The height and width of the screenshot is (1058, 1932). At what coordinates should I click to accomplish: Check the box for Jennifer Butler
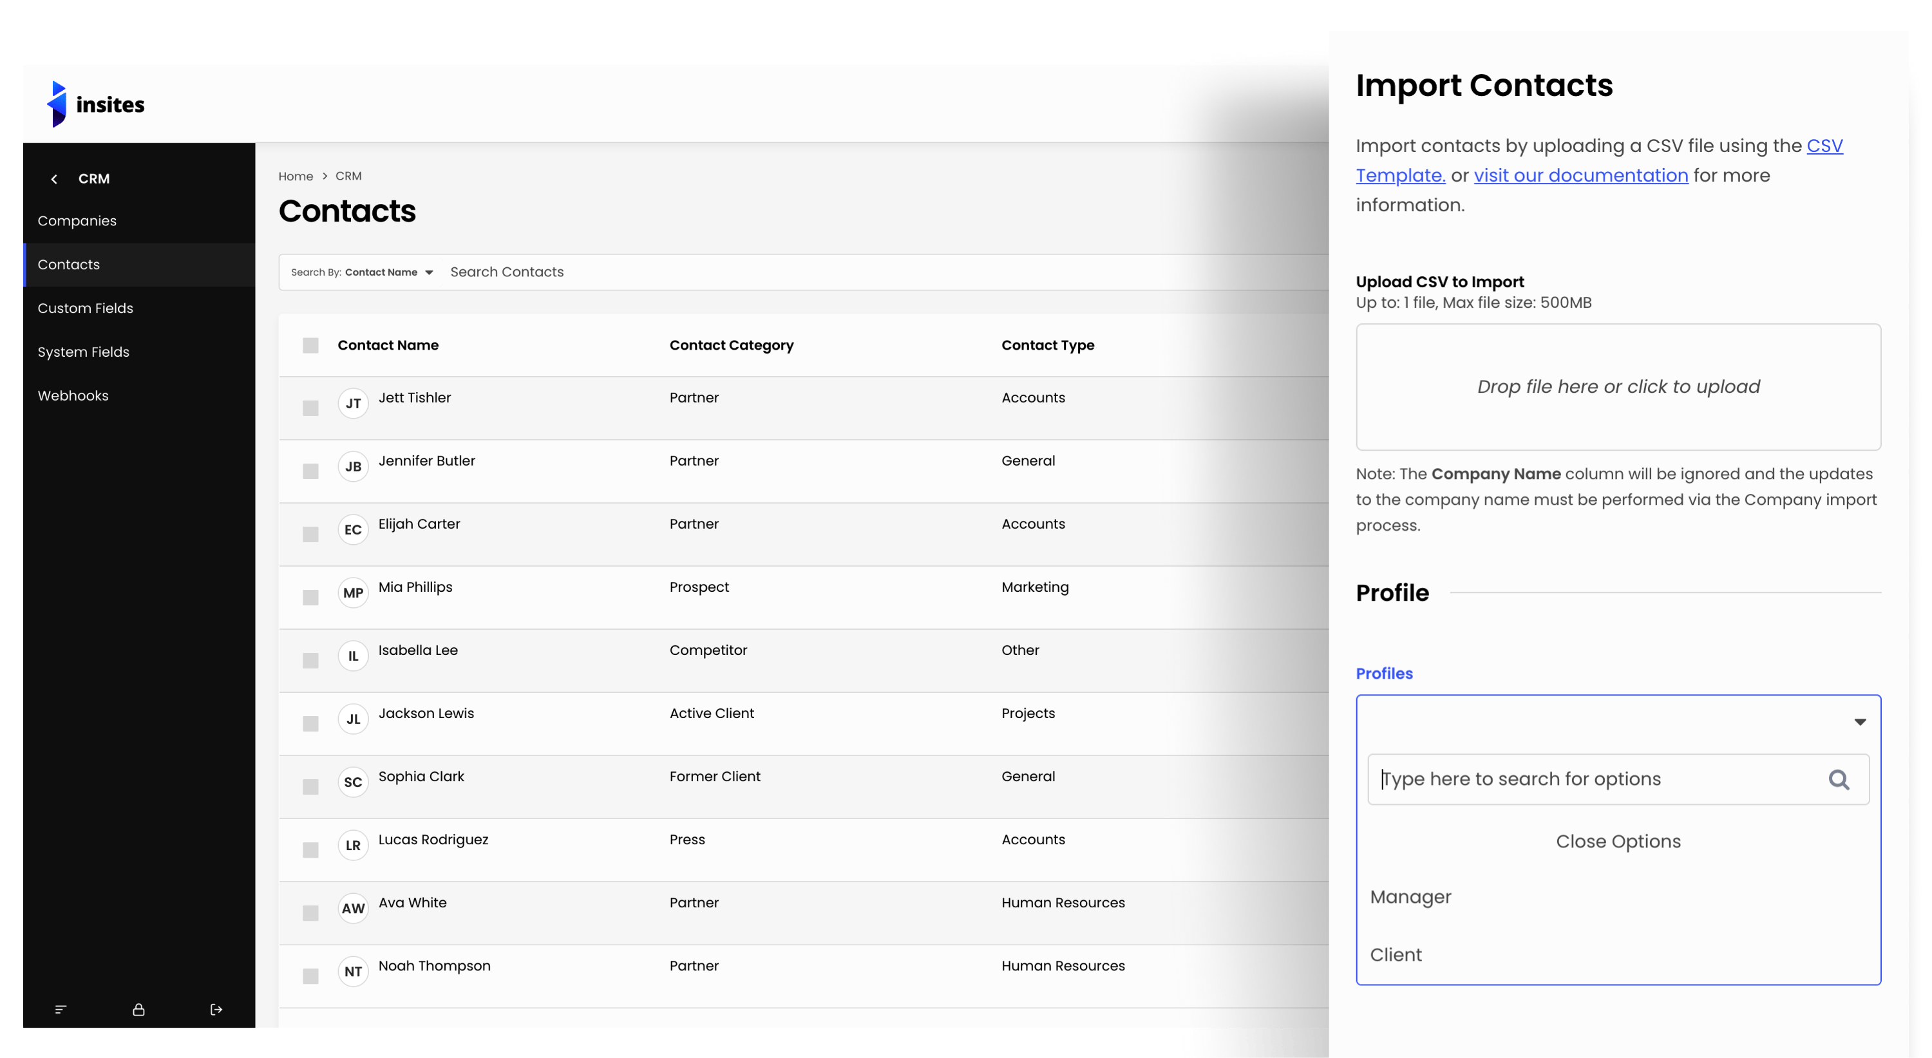click(310, 471)
